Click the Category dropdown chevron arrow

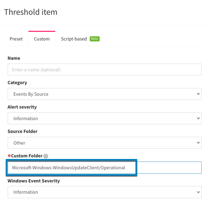198,94
